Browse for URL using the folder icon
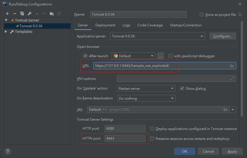The height and width of the screenshot is (158, 247). coord(232,66)
